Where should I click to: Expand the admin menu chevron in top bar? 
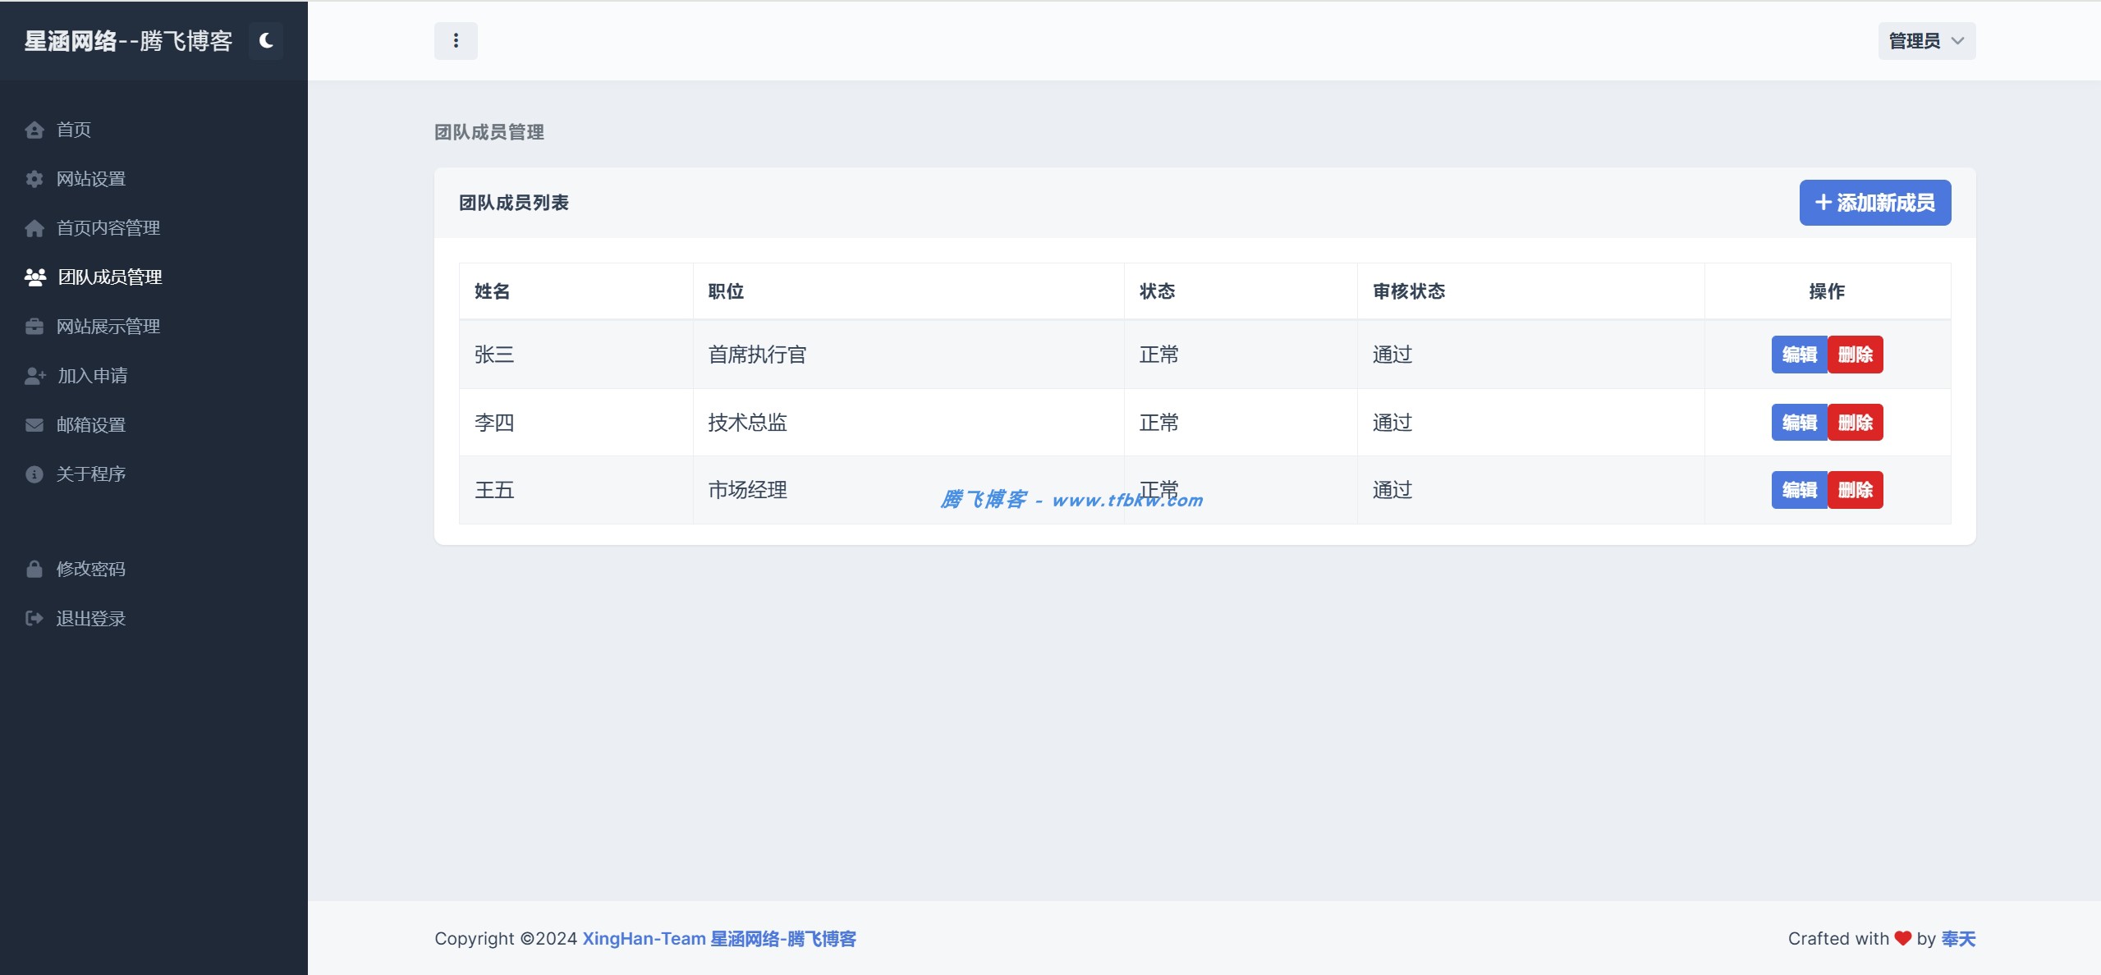(1957, 41)
